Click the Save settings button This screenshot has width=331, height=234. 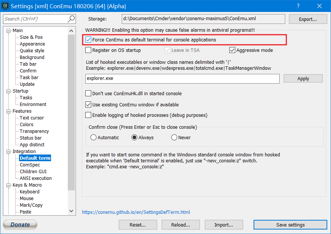pyautogui.click(x=290, y=225)
